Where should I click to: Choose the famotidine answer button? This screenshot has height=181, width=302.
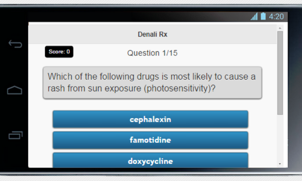coord(150,140)
